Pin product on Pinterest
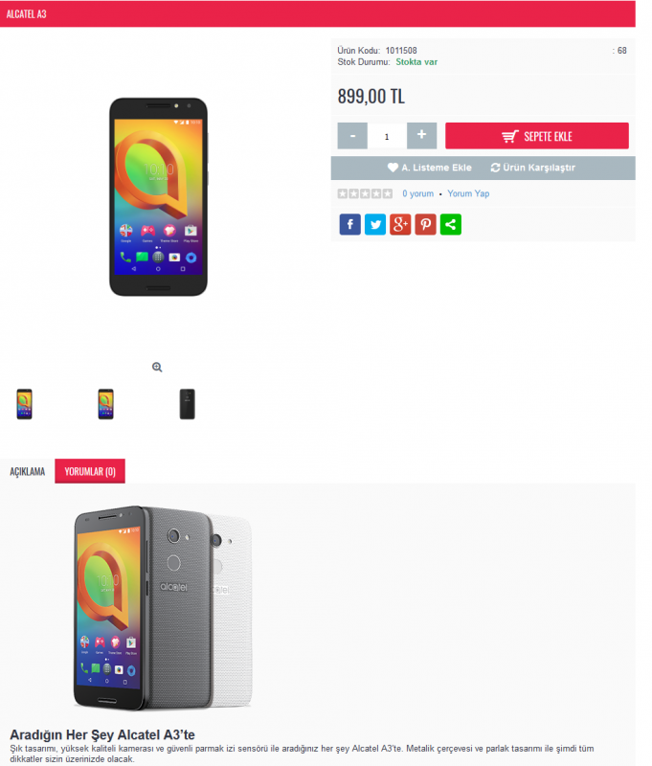This screenshot has width=652, height=766. point(425,224)
